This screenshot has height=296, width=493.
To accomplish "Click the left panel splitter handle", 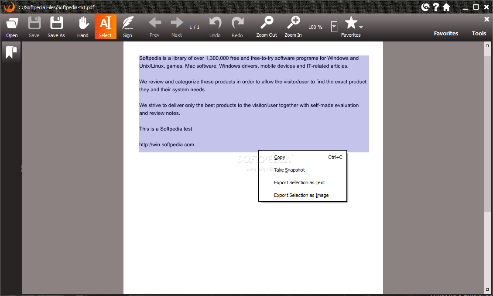I will pos(22,168).
